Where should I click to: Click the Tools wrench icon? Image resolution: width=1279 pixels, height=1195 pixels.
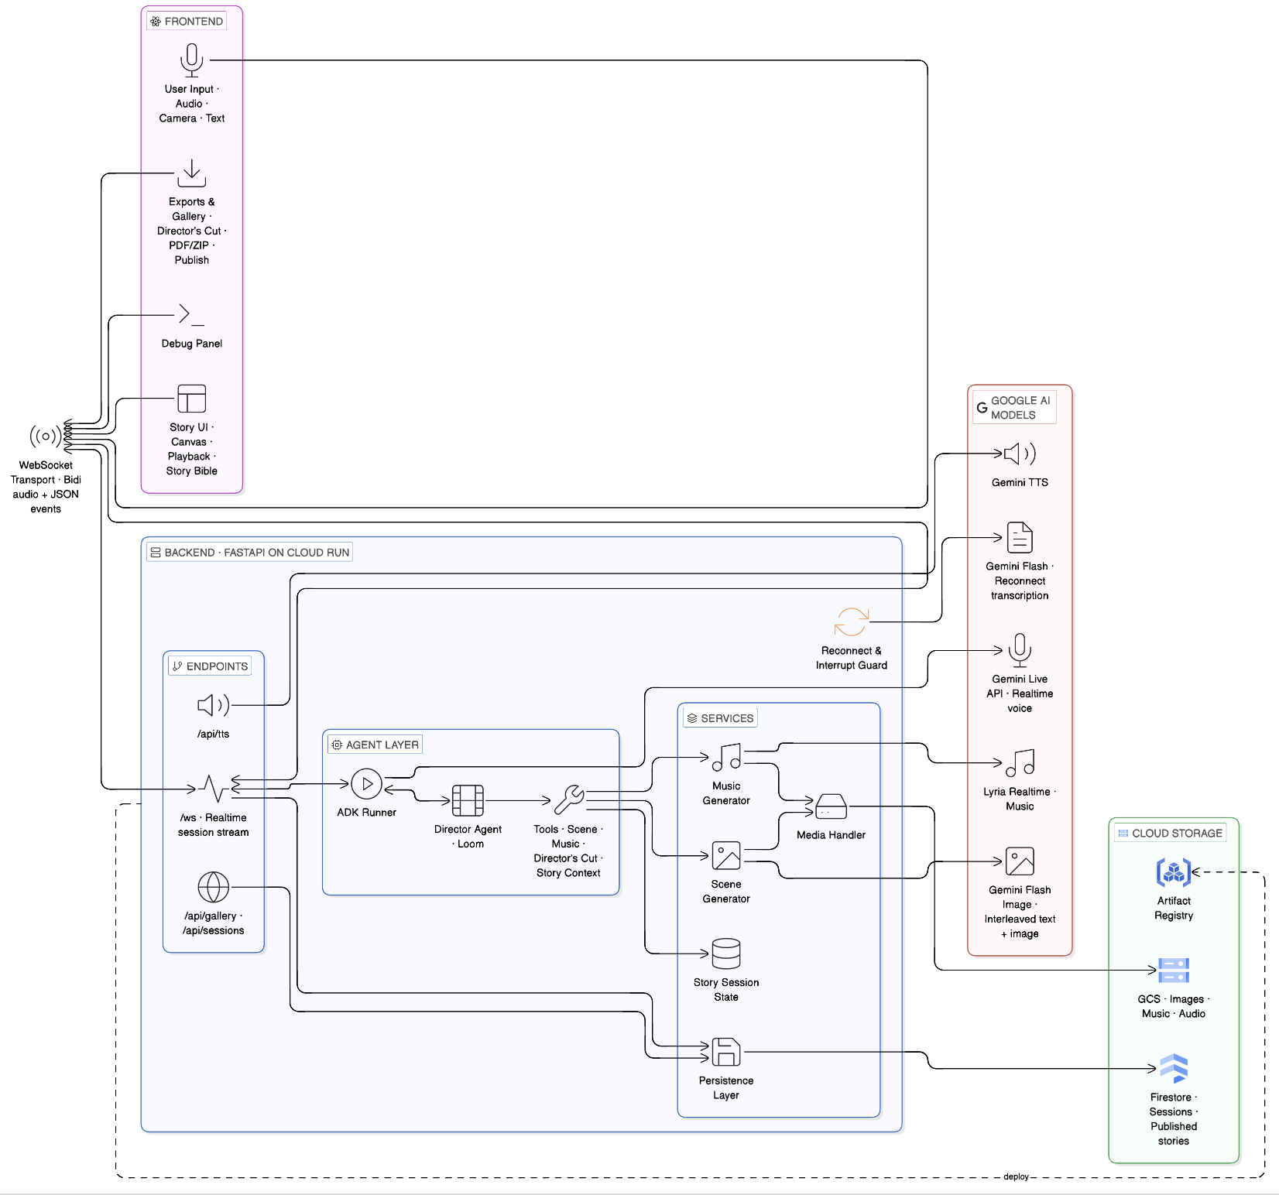(568, 800)
